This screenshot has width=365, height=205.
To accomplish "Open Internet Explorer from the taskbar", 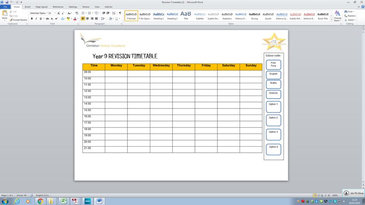I will coord(17,201).
